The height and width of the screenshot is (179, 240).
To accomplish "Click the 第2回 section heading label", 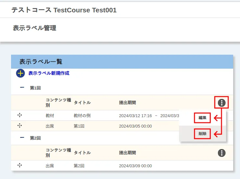I will pyautogui.click(x=35, y=138).
